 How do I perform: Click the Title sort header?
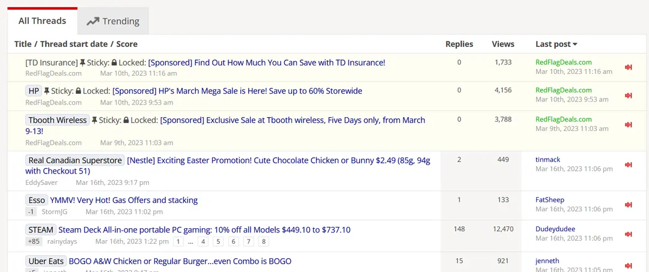(23, 44)
